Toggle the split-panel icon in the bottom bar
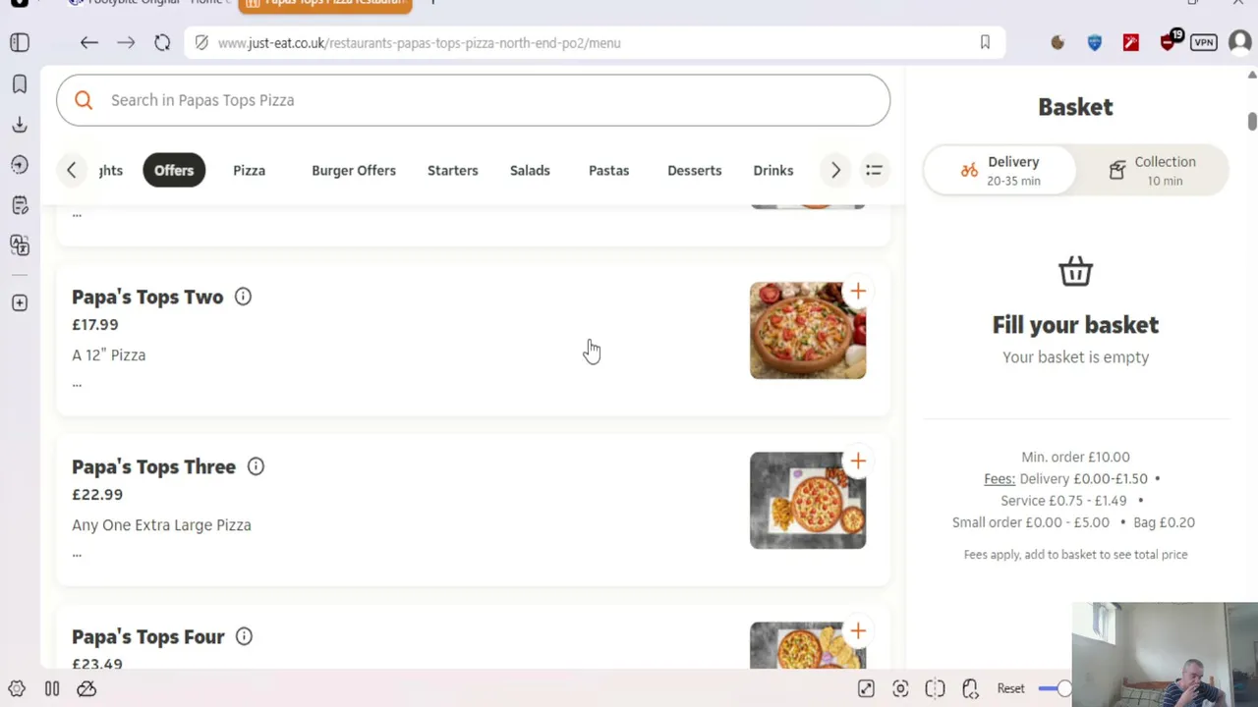1258x707 pixels. [935, 689]
